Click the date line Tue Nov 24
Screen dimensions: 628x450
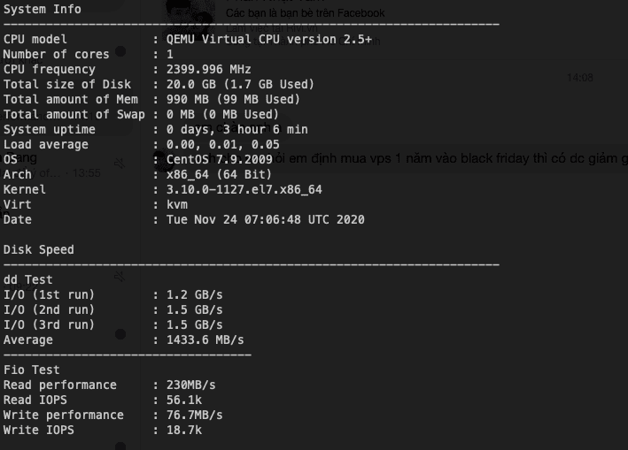(x=266, y=219)
